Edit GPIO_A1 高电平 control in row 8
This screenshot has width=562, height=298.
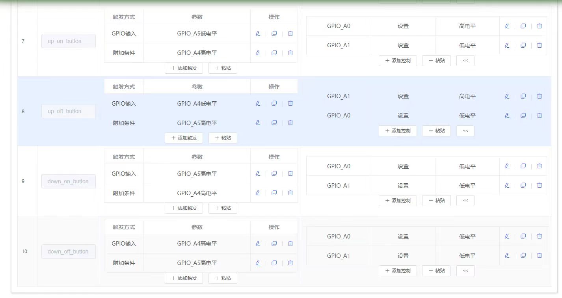(x=507, y=96)
